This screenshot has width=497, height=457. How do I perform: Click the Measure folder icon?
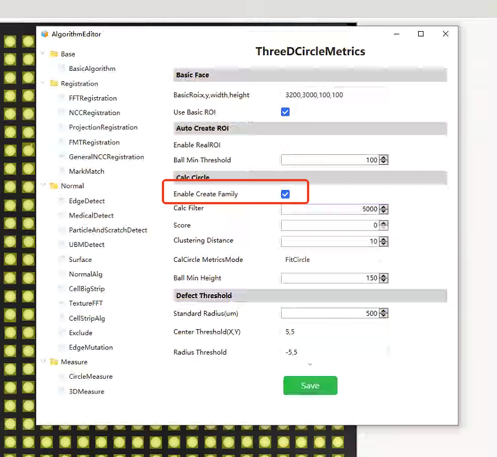[x=54, y=361]
